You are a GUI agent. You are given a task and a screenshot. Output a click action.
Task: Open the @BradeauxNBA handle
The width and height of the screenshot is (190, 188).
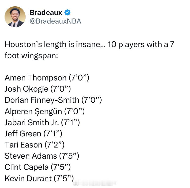point(55,21)
